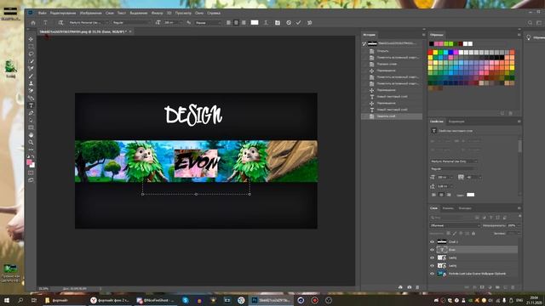
Task: Pick the black swatch in recent swatches row
Action: pyautogui.click(x=432, y=43)
